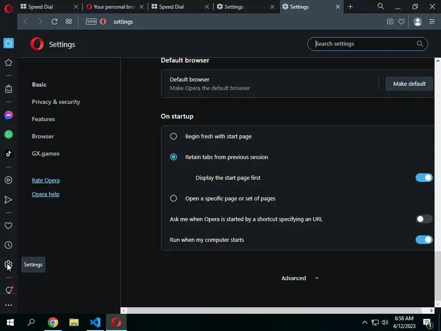Open File Explorer from taskbar
The height and width of the screenshot is (331, 441).
tap(74, 322)
